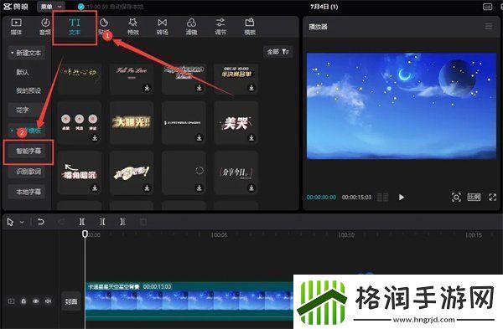Click the 7月4日 (1) project title
The height and width of the screenshot is (329, 503).
(324, 7)
